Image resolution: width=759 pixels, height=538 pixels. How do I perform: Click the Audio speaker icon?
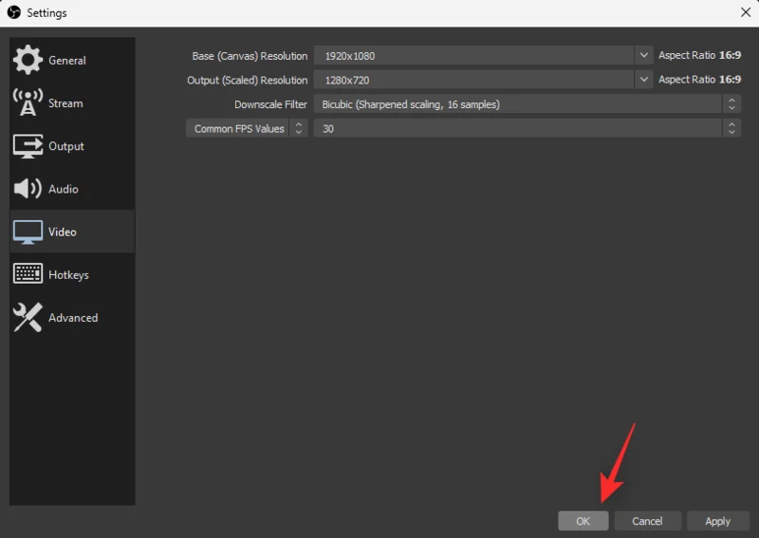pyautogui.click(x=28, y=189)
